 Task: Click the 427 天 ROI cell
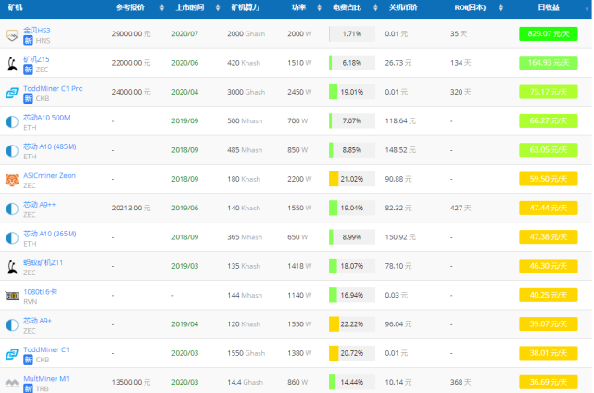coord(461,208)
